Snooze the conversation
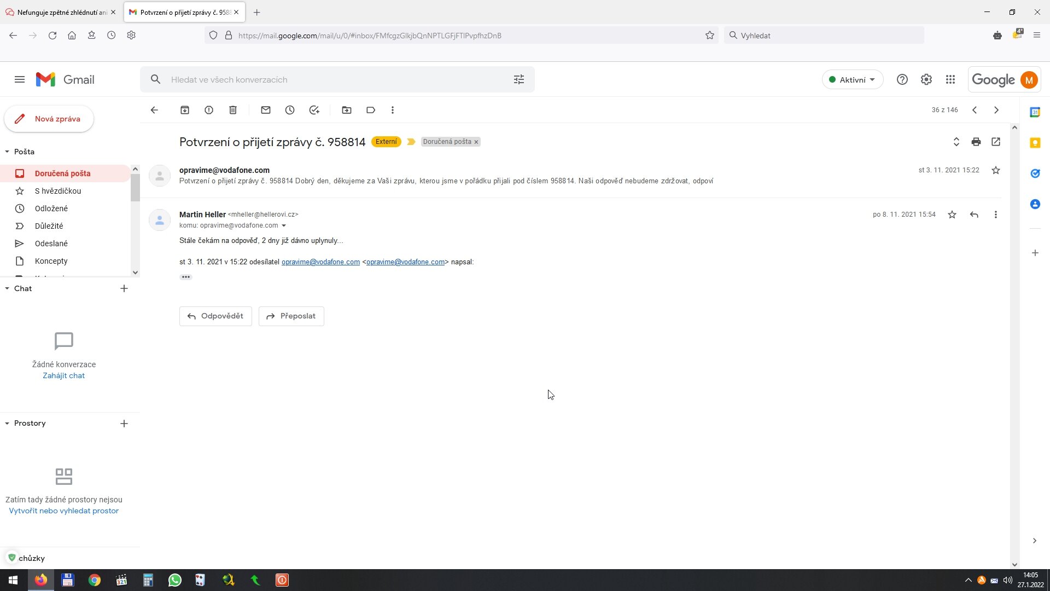 tap(290, 110)
